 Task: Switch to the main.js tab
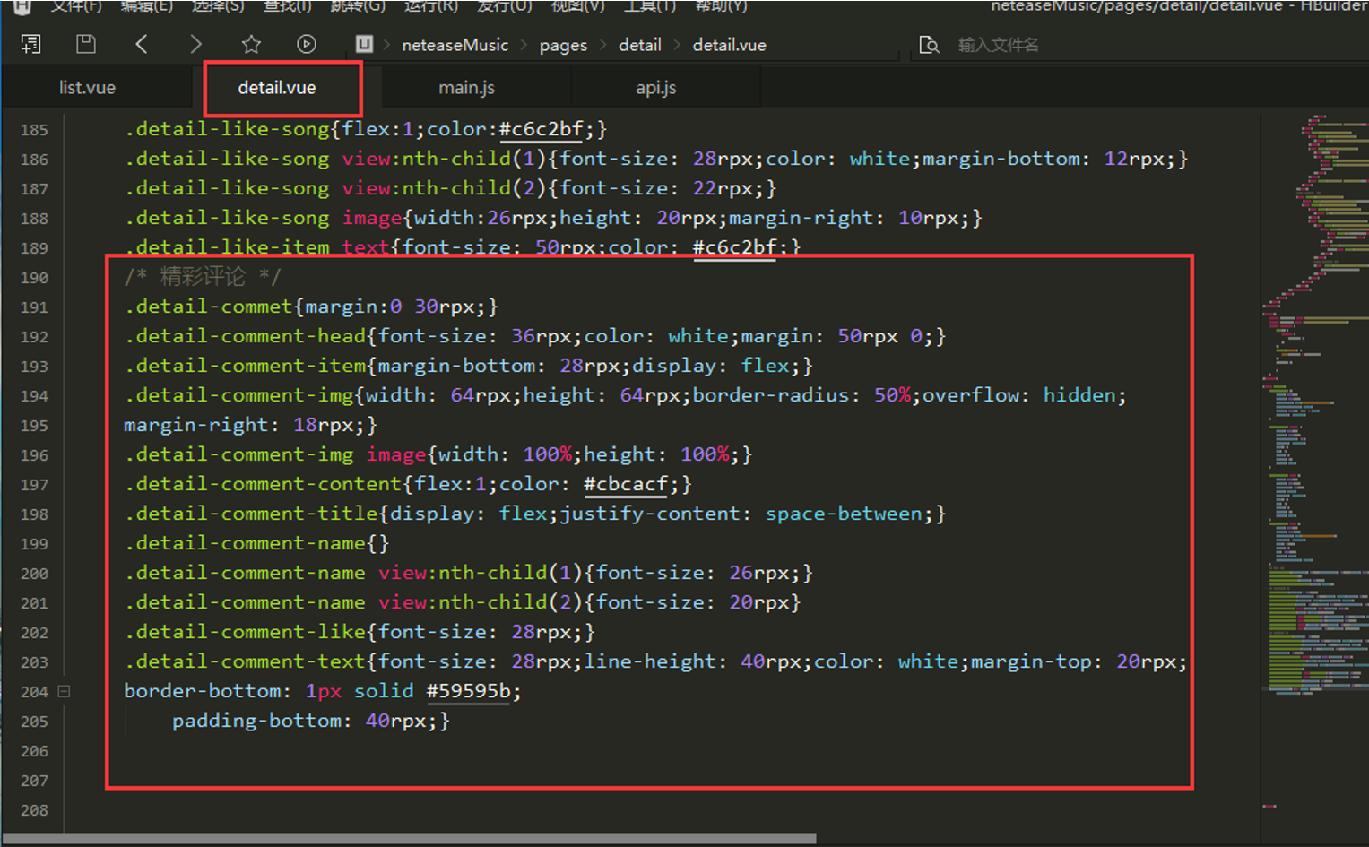[x=466, y=88]
